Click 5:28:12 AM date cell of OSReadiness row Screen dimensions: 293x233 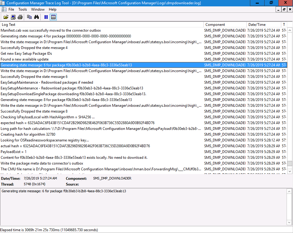pos(263,140)
